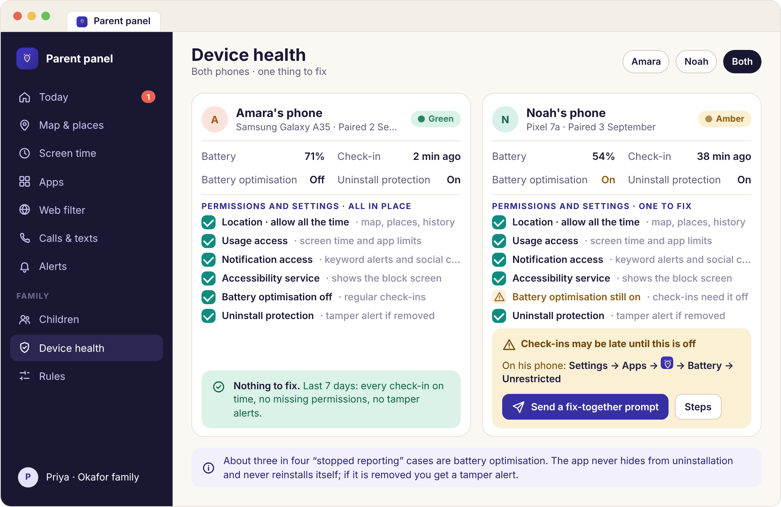
Task: Select the Both filter pill
Action: pyautogui.click(x=742, y=62)
